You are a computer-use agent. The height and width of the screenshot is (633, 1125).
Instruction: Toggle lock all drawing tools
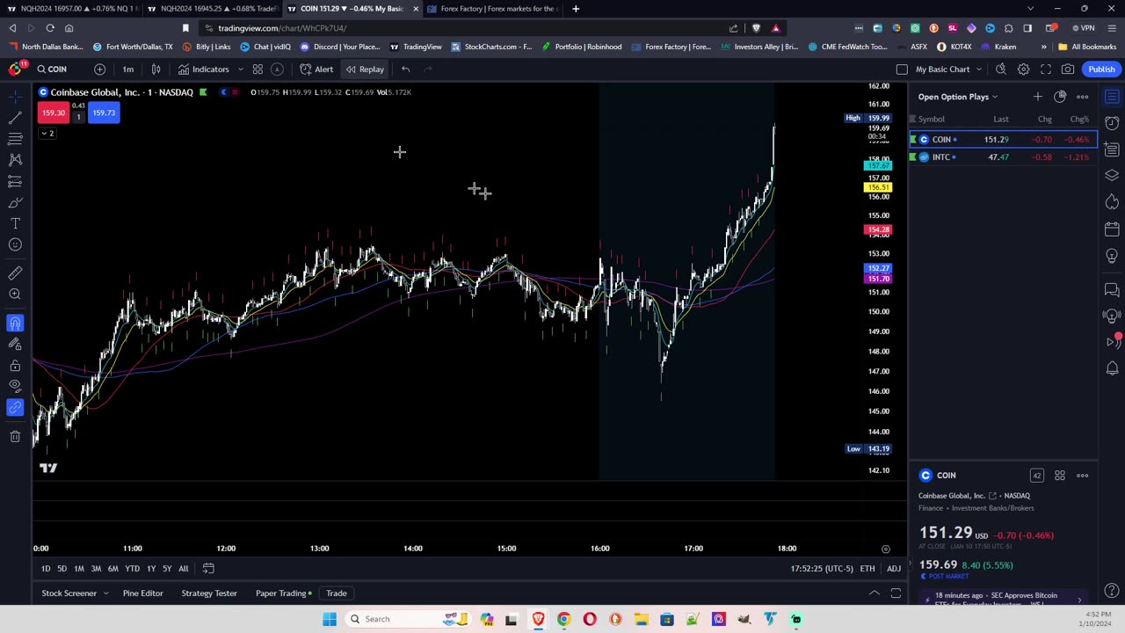15,365
